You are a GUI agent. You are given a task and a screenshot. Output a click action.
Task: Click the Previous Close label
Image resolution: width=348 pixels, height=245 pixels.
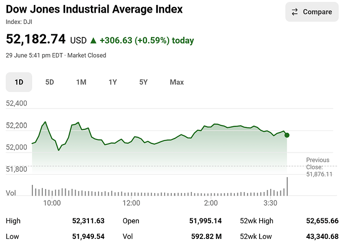(318, 163)
